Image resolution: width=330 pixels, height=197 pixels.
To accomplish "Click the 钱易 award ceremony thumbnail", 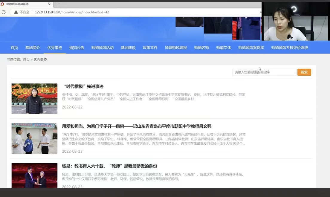I will click(34, 175).
